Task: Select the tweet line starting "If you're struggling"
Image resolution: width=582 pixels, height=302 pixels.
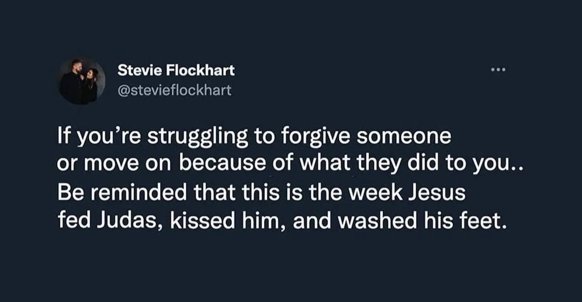Action: click(x=255, y=138)
